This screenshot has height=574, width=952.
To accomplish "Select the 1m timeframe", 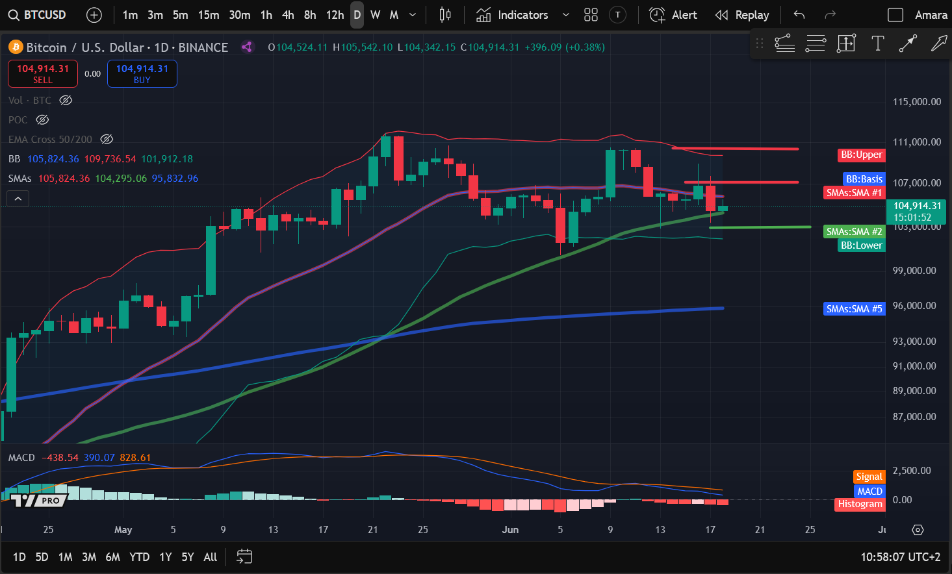I will click(x=130, y=15).
